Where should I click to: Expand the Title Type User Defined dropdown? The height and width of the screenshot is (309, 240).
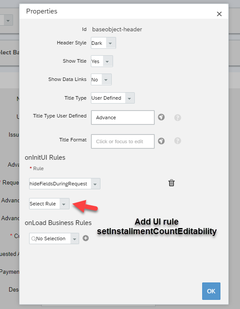113,98
